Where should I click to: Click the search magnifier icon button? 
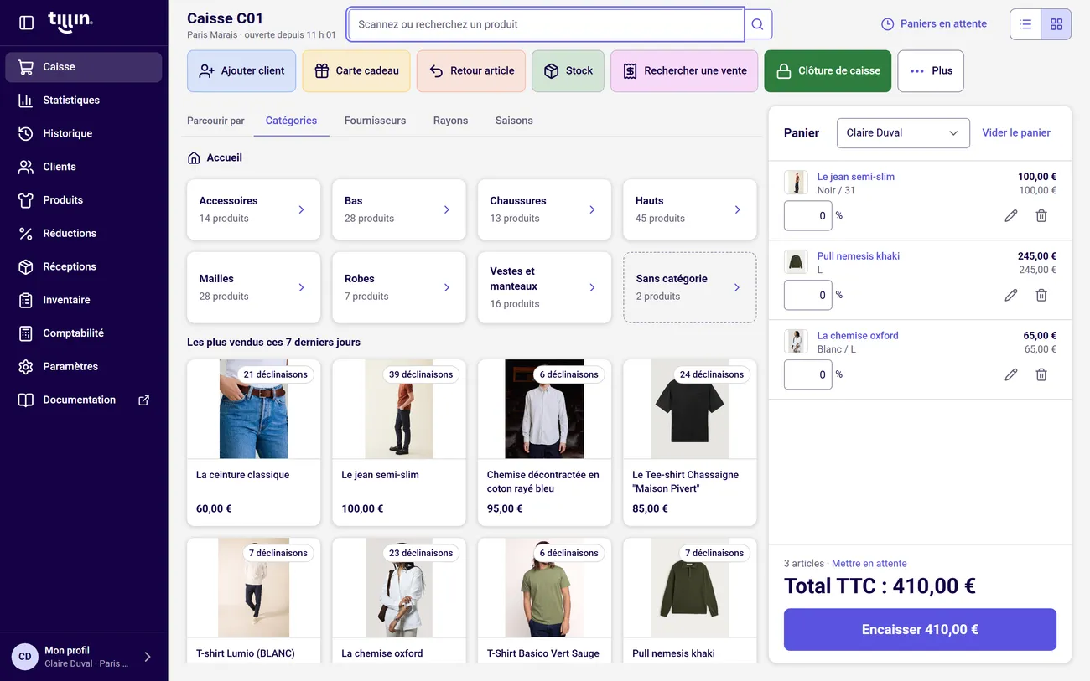coord(757,24)
